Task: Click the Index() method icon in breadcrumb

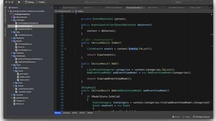Action: pos(76,11)
